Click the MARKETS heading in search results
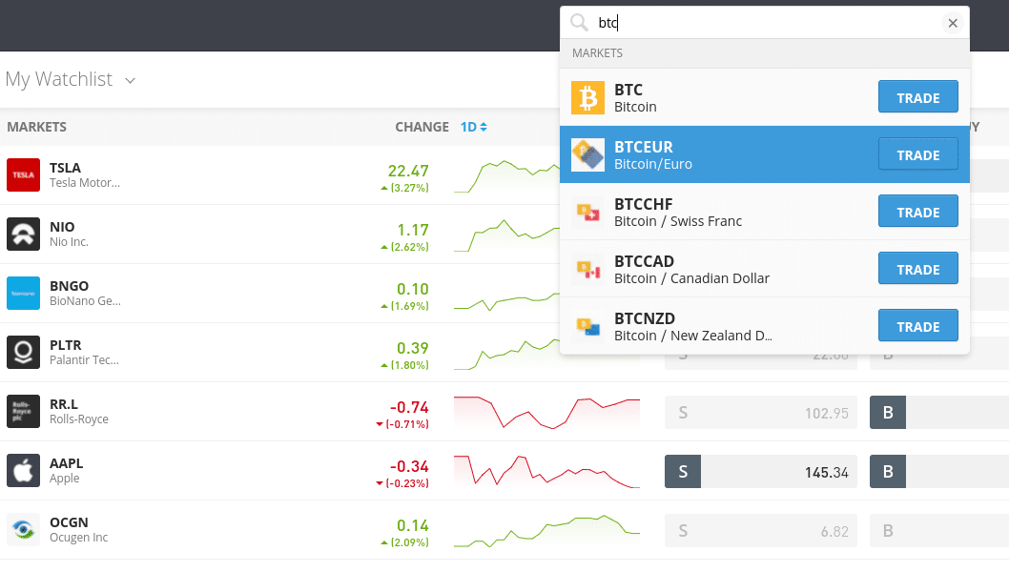The width and height of the screenshot is (1009, 572). pos(597,53)
